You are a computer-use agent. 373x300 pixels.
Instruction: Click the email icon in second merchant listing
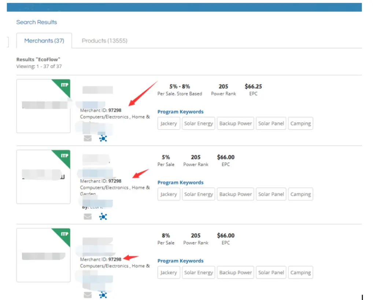click(88, 216)
